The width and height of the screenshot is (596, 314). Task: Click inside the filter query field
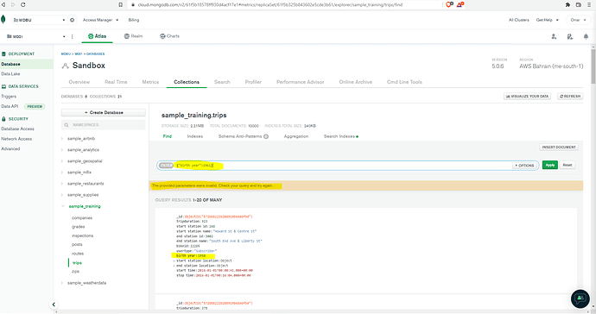tap(342, 166)
